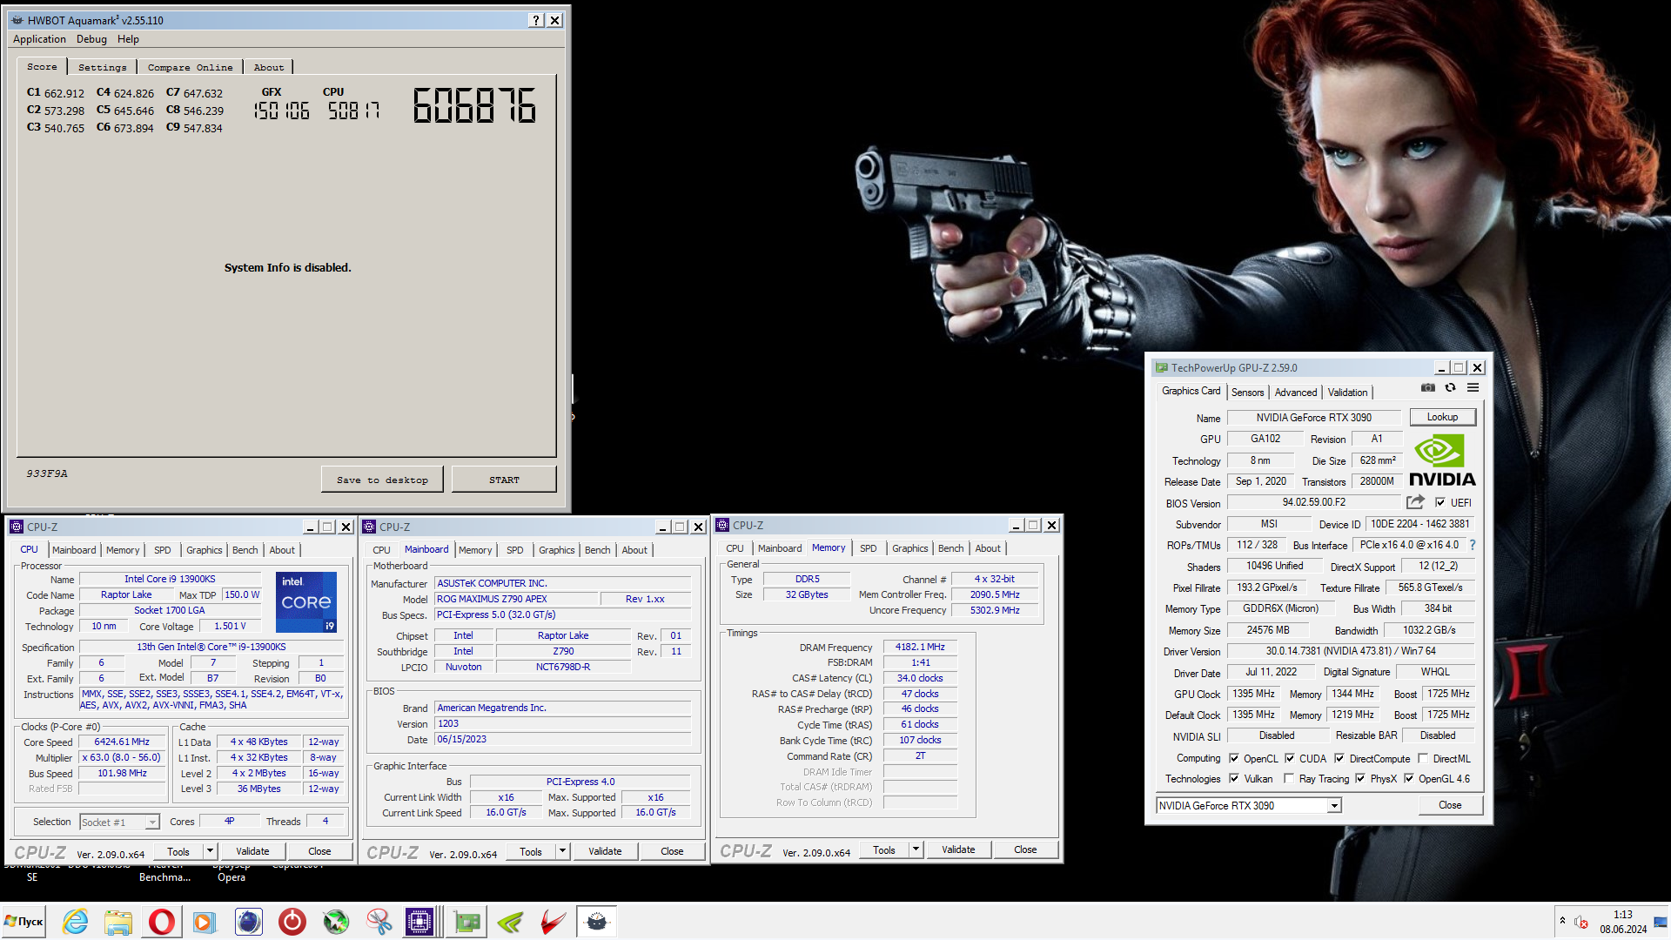Image resolution: width=1671 pixels, height=940 pixels.
Task: Expand Tools arrow in Mainboard CPU-Z window
Action: [562, 851]
